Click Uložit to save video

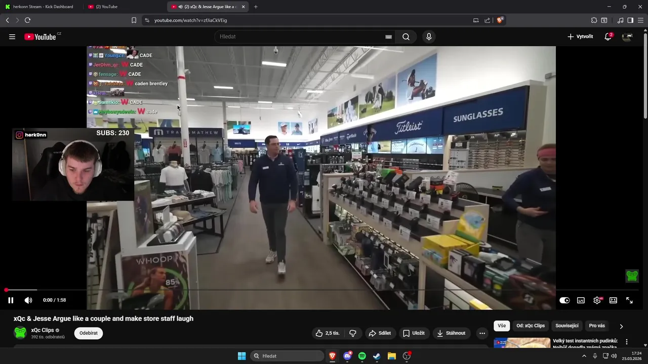[x=414, y=333]
